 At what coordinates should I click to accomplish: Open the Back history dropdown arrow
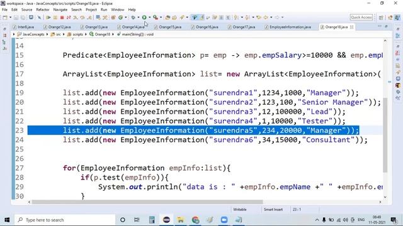pyautogui.click(x=271, y=18)
